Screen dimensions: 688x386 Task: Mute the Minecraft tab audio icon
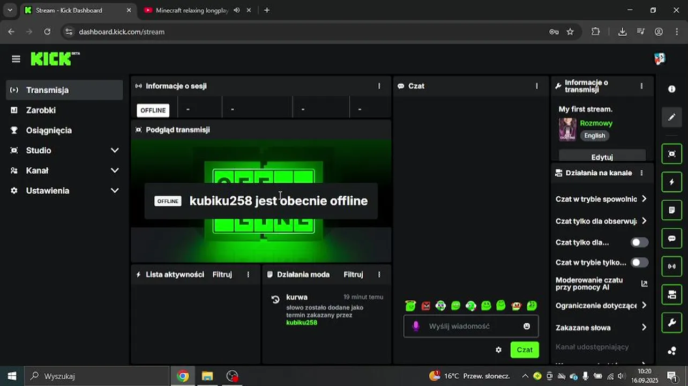click(236, 10)
